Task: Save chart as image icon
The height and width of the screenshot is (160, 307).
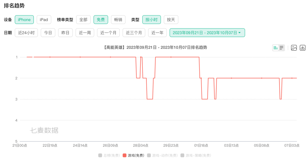Action: click(294, 48)
